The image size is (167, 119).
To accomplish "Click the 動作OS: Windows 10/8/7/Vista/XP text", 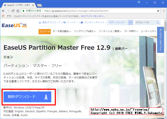I will coord(24,108).
